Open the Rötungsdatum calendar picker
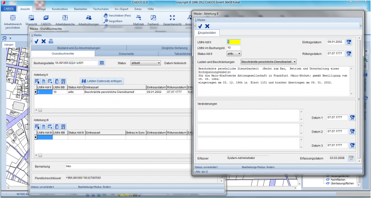Screen dimensions: 371x198 (x=349, y=53)
